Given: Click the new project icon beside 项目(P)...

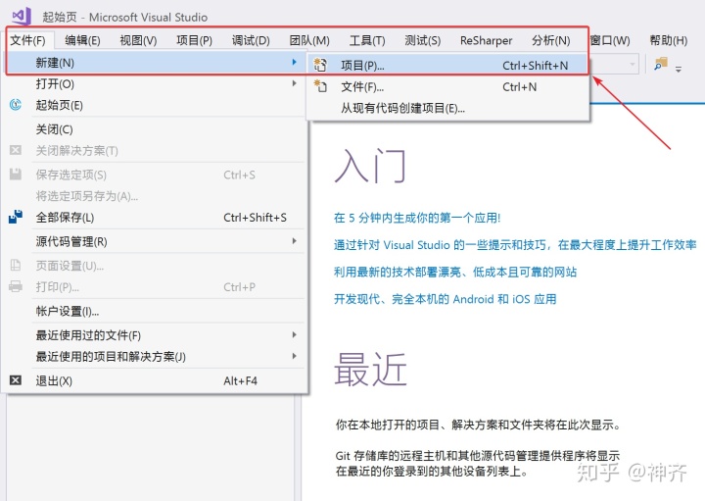Looking at the screenshot, I should pyautogui.click(x=320, y=66).
